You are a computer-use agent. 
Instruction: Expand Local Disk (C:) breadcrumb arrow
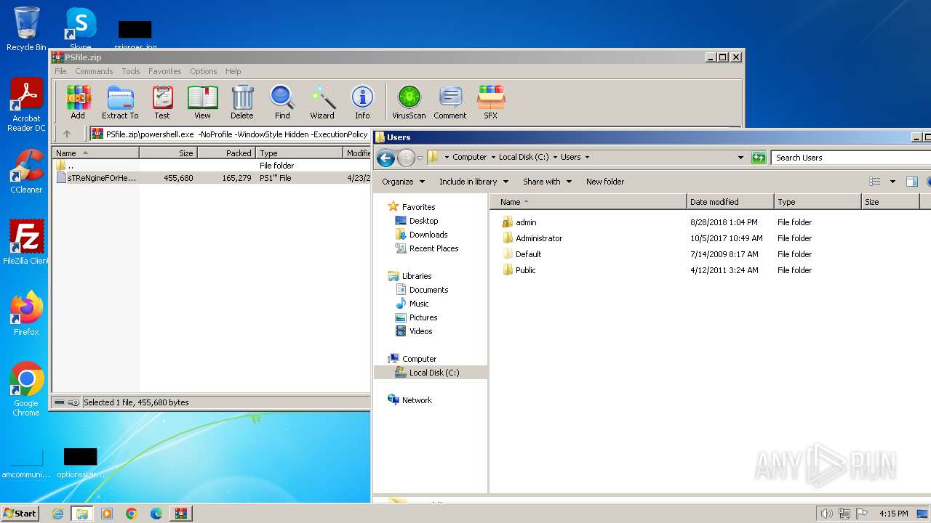555,158
